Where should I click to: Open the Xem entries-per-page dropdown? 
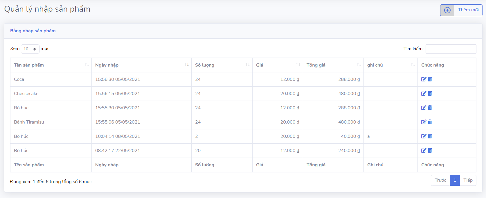tap(30, 49)
